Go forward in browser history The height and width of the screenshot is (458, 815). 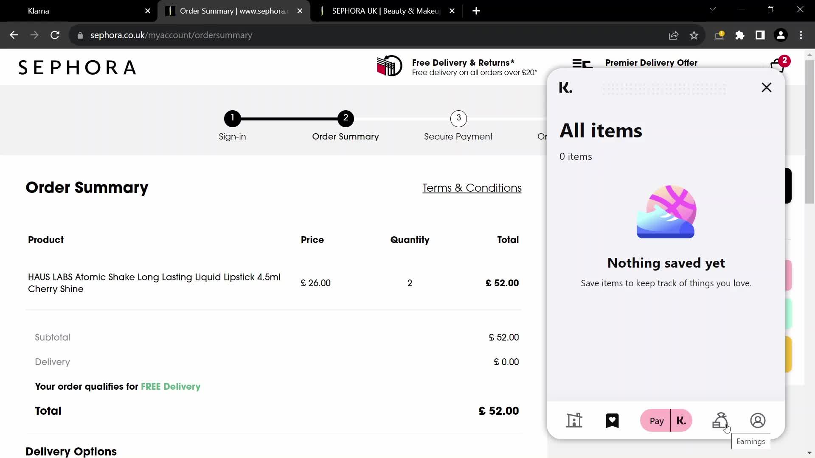[x=34, y=35]
